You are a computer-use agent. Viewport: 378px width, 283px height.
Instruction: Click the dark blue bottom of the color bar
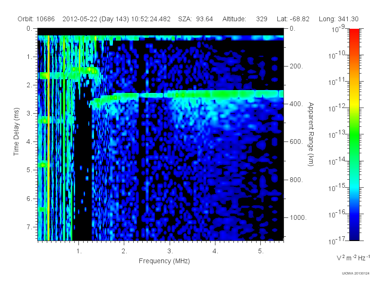click(354, 236)
